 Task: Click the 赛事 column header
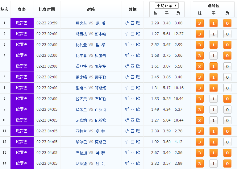22,9
